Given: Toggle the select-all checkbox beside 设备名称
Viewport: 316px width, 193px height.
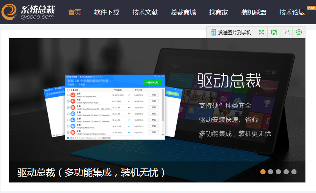Looking at the screenshot, I should (68, 90).
